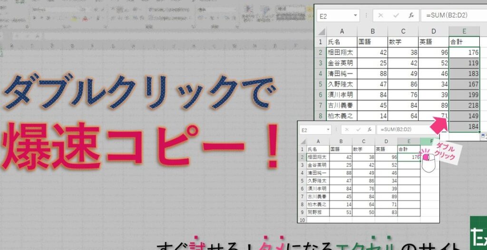Image resolution: width=487 pixels, height=250 pixels.
Task: Click the Select All triangle in larger spreadsheet
Action: point(321,31)
